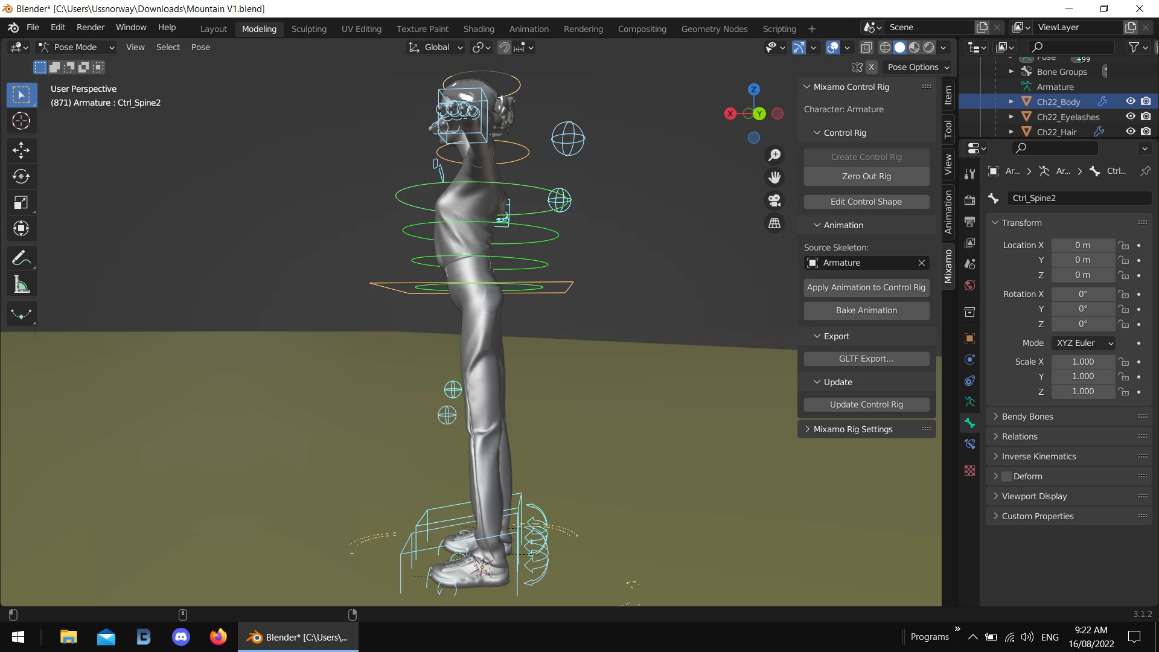Select the Annotate pencil tool

tap(21, 258)
